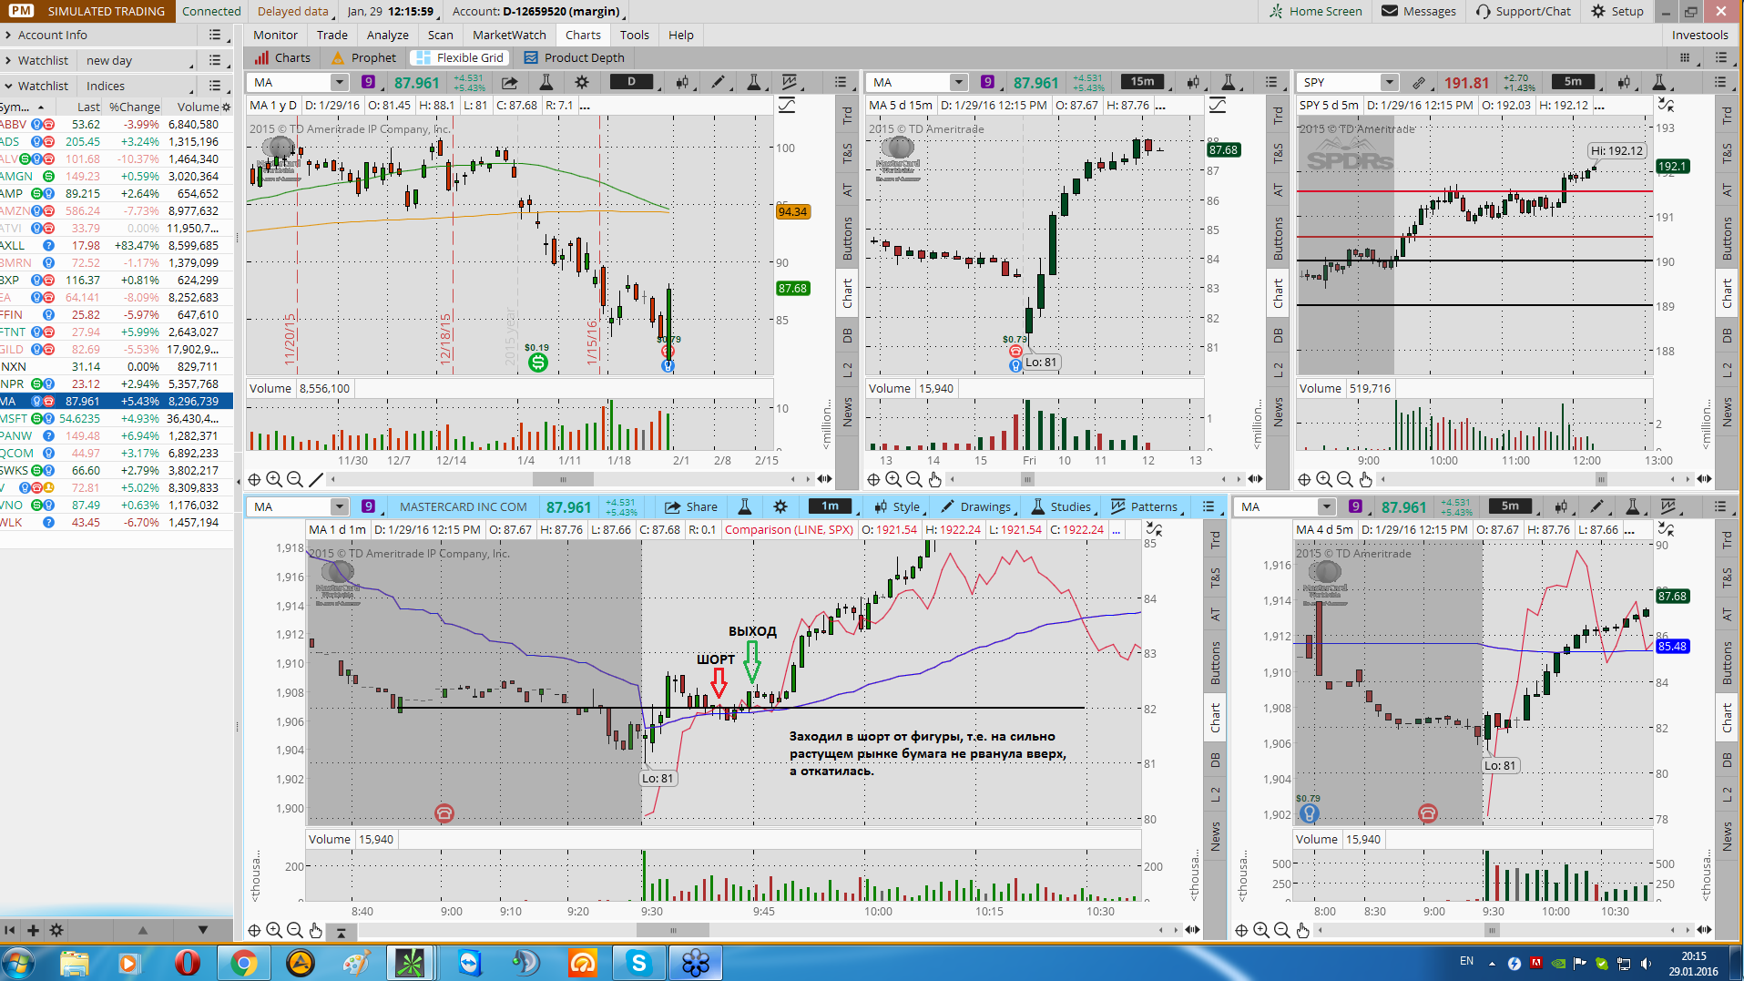
Task: Select crosshair pointer on top-left daily chart
Action: click(254, 479)
